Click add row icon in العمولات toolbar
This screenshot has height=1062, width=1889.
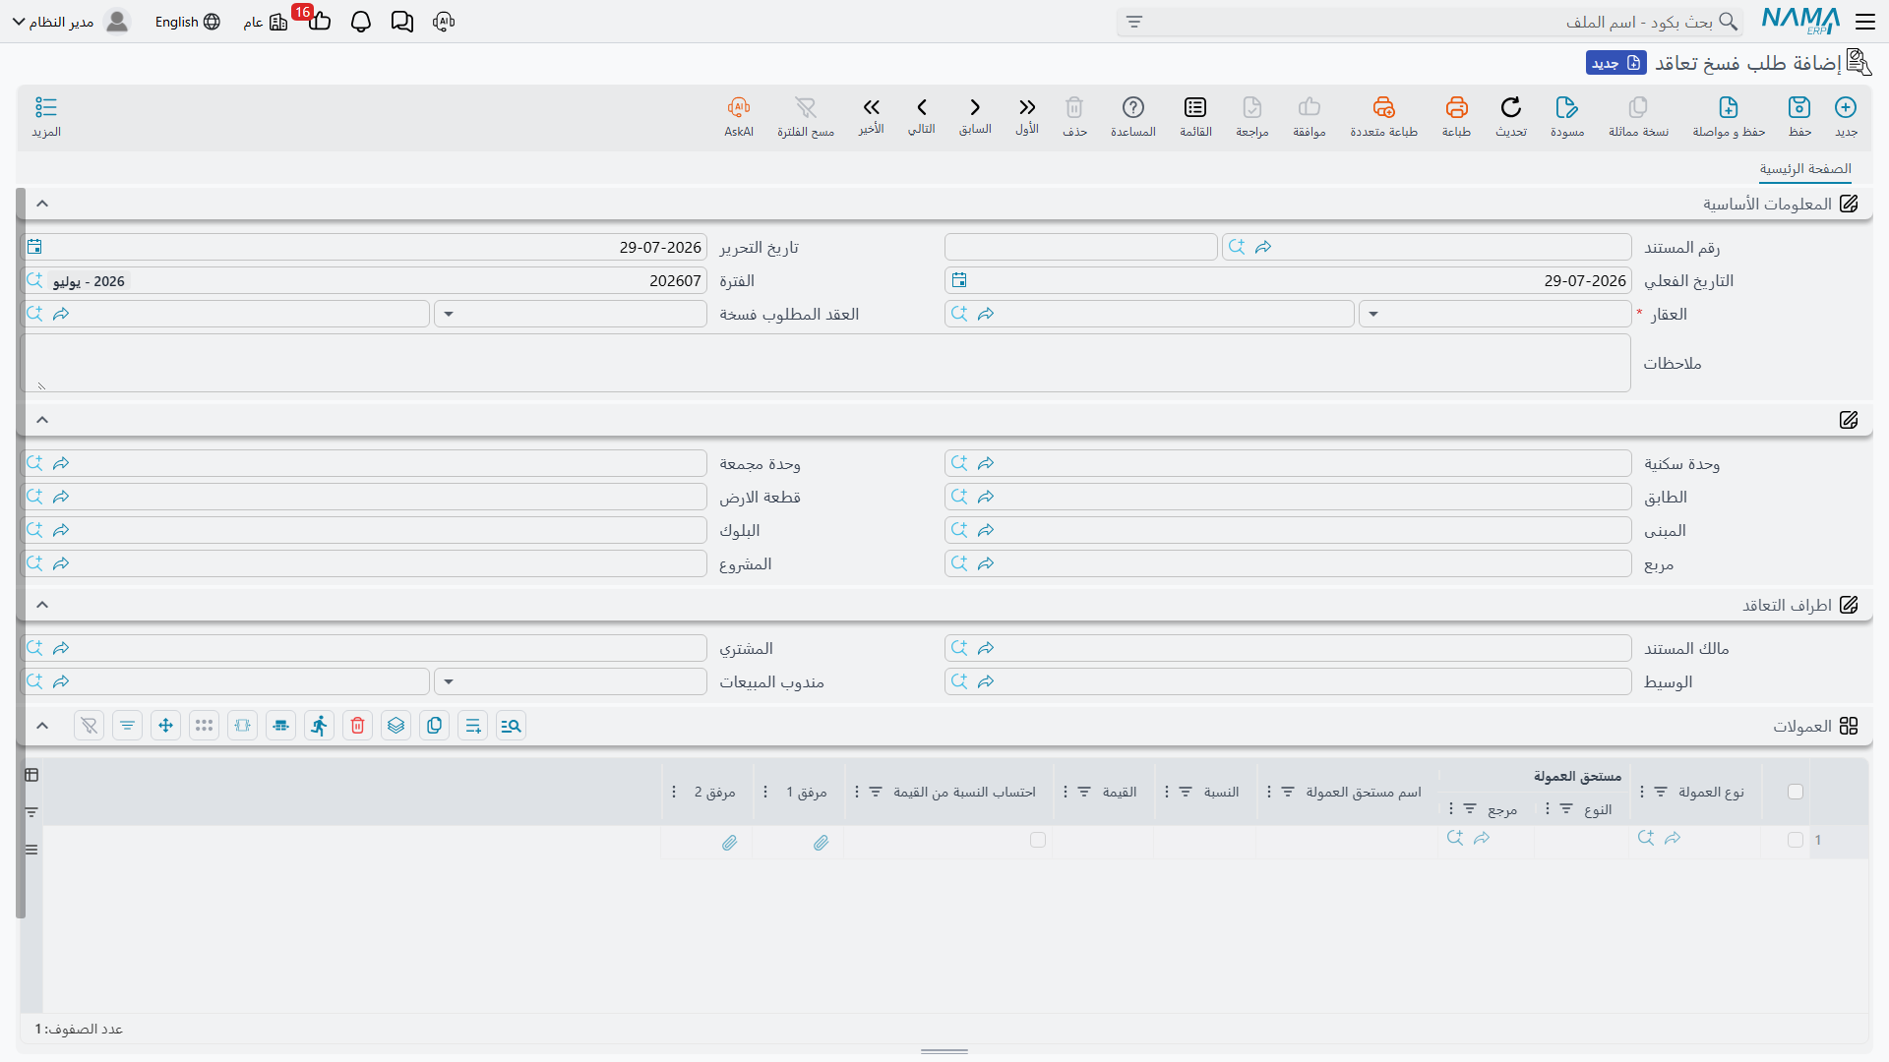[x=473, y=726]
